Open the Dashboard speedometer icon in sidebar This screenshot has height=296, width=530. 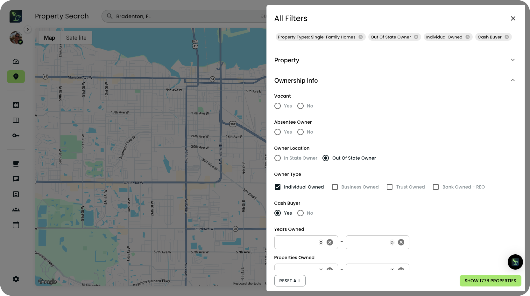(x=16, y=61)
